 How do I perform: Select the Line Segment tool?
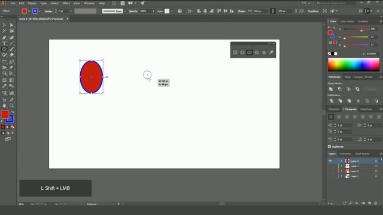pos(11,44)
